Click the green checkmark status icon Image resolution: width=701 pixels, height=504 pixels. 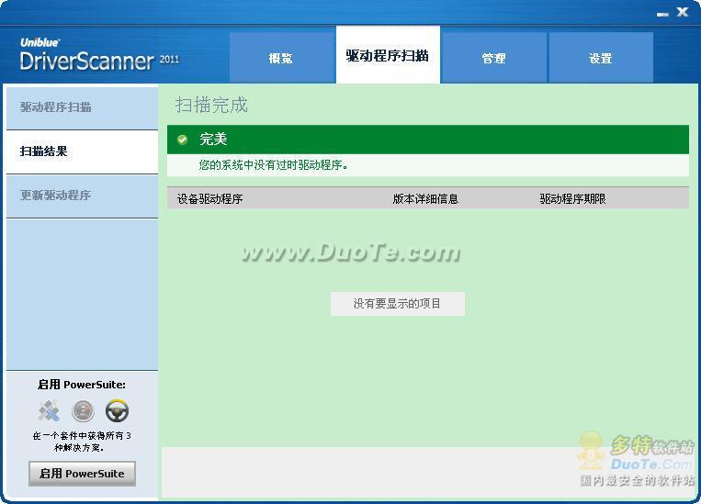[183, 140]
